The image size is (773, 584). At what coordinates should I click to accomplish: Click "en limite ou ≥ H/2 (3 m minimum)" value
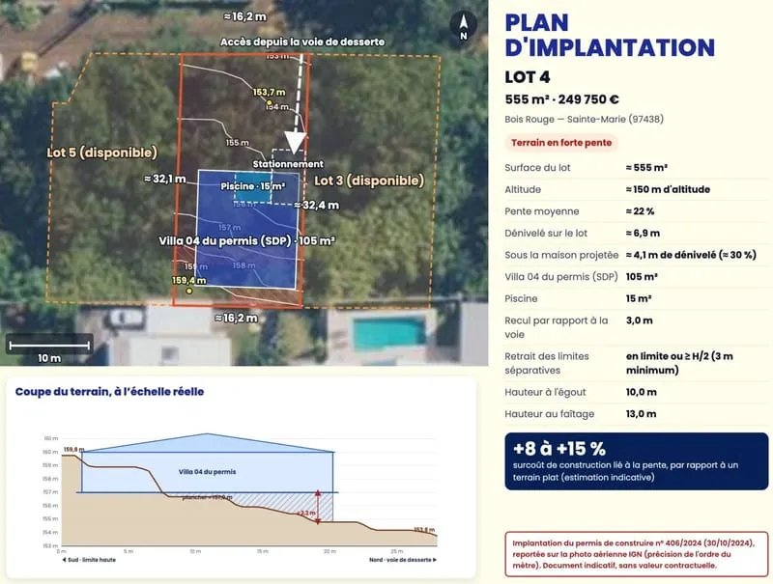[x=679, y=363]
